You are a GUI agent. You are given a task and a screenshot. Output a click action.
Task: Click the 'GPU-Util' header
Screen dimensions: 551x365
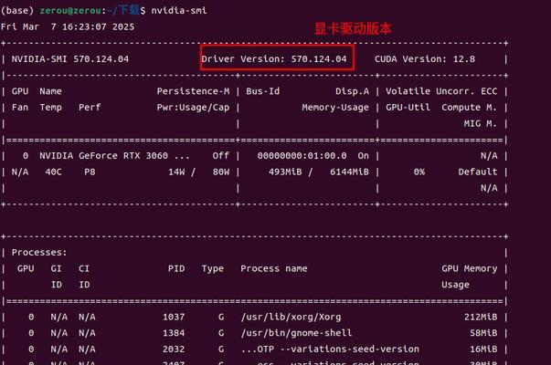(408, 108)
